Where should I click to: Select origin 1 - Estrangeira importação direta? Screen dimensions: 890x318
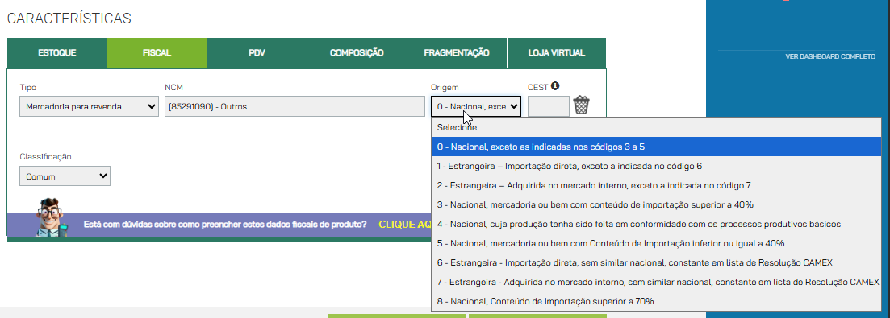point(655,167)
